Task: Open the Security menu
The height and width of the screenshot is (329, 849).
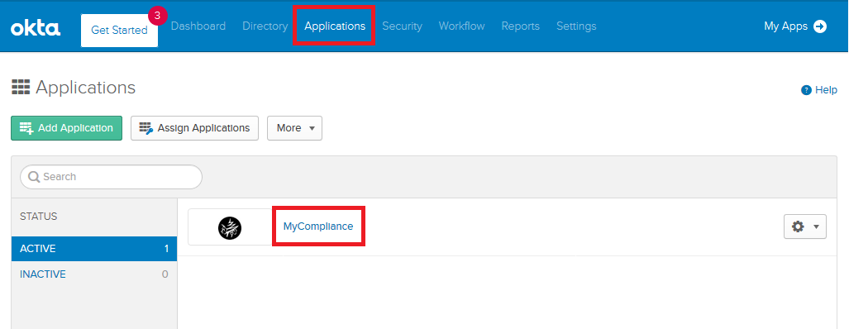Action: [x=402, y=26]
